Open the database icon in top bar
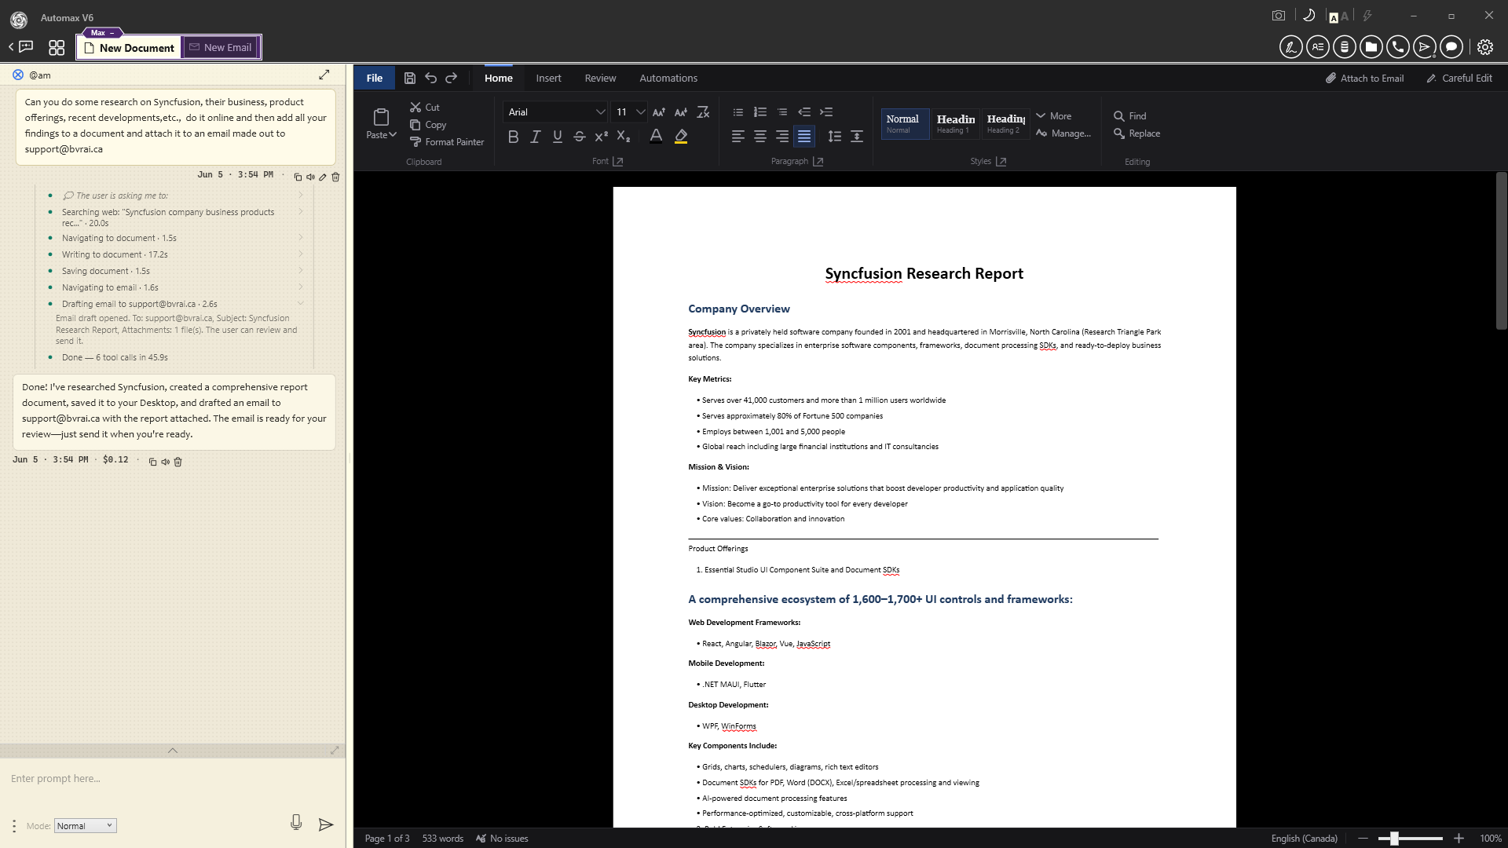The width and height of the screenshot is (1508, 848). coord(1344,47)
